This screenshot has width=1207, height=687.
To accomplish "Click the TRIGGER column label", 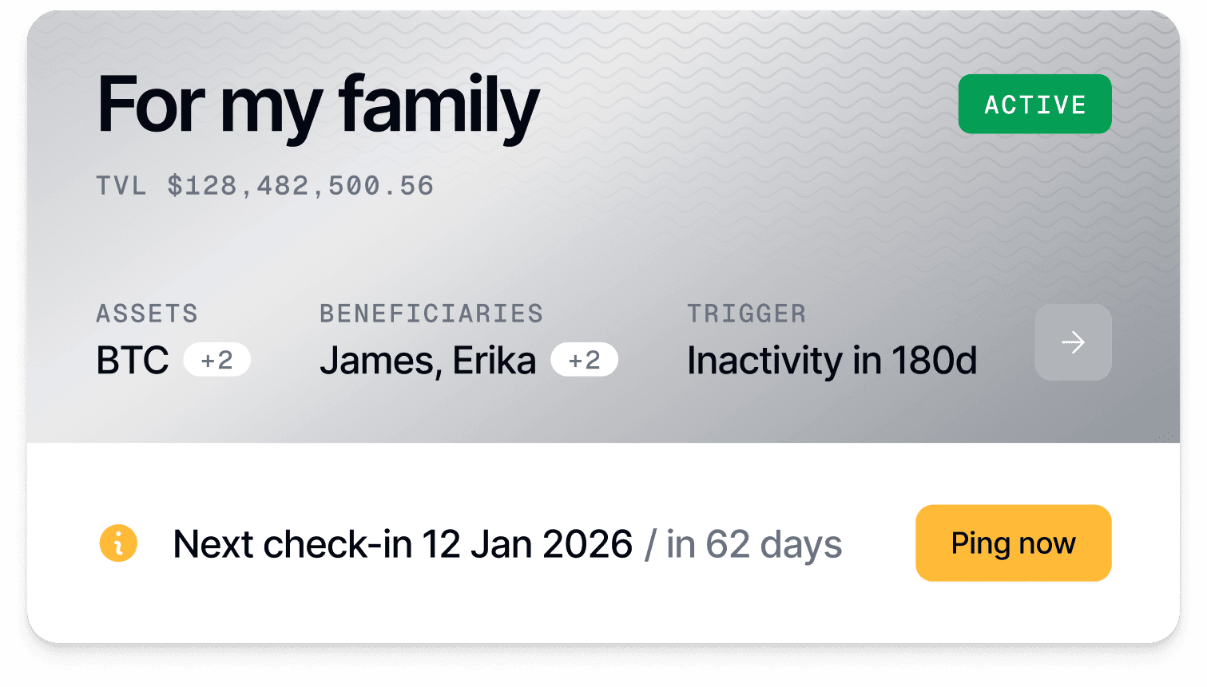I will click(x=746, y=314).
